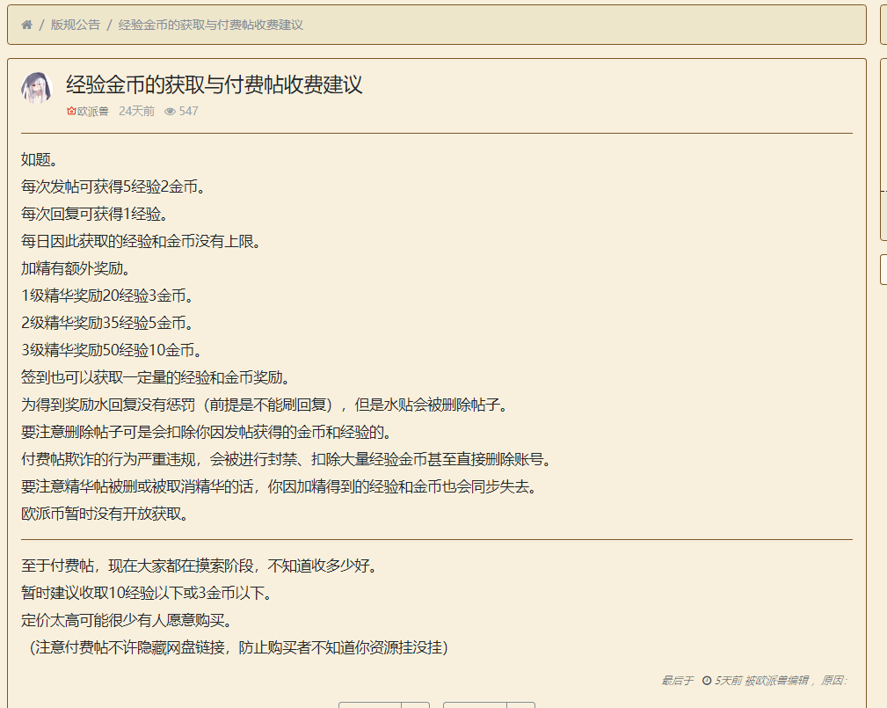The image size is (887, 708).
Task: Click the line 如题。
Action: (x=39, y=159)
